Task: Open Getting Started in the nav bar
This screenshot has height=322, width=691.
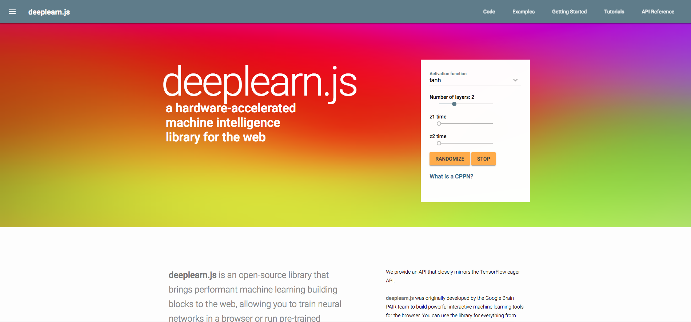Action: (x=569, y=12)
